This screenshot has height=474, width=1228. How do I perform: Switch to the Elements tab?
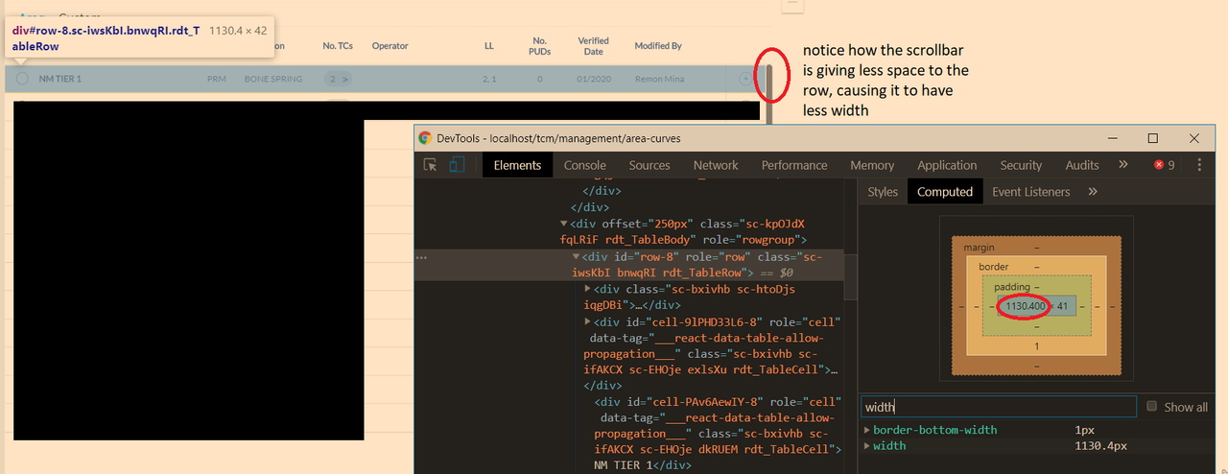(x=517, y=165)
